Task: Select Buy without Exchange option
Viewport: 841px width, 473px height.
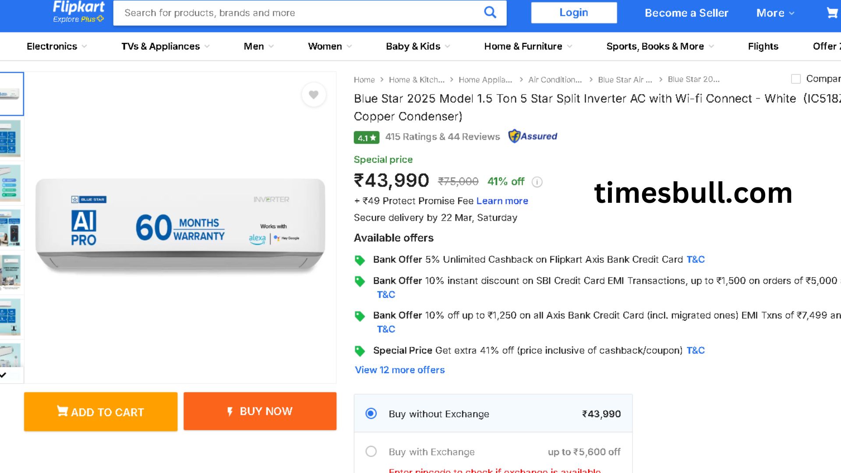Action: point(371,413)
